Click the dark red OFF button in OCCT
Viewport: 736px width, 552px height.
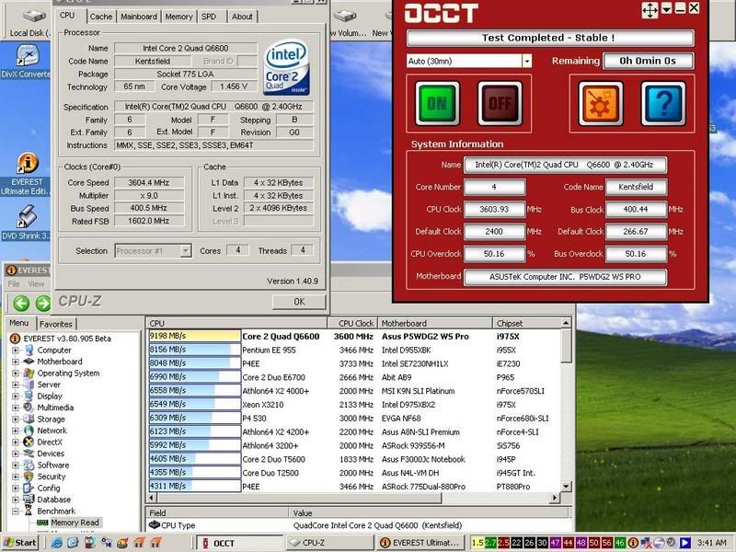pos(500,103)
